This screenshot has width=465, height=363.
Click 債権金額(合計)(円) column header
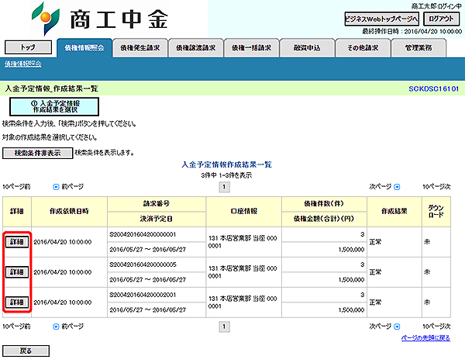pos(324,220)
